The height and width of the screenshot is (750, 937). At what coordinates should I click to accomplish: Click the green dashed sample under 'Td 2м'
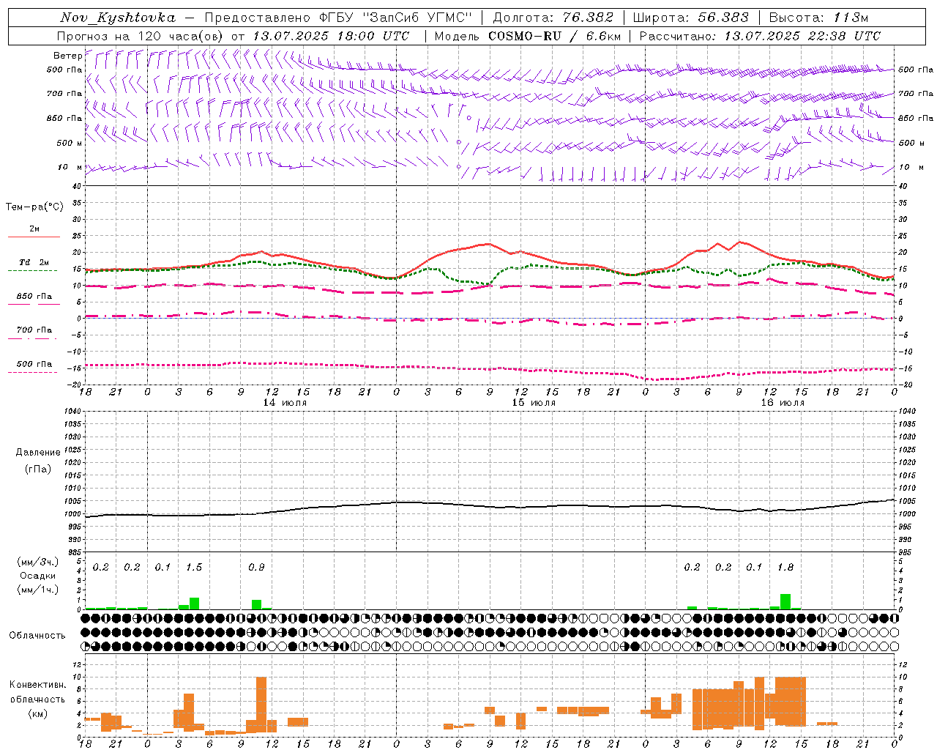pos(32,271)
